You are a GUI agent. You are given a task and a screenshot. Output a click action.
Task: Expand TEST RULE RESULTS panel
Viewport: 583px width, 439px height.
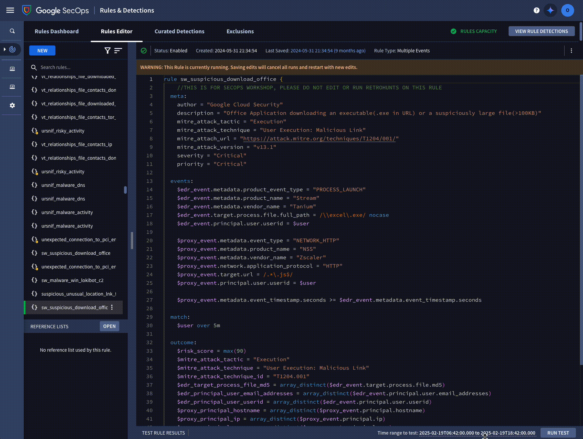[x=163, y=433]
